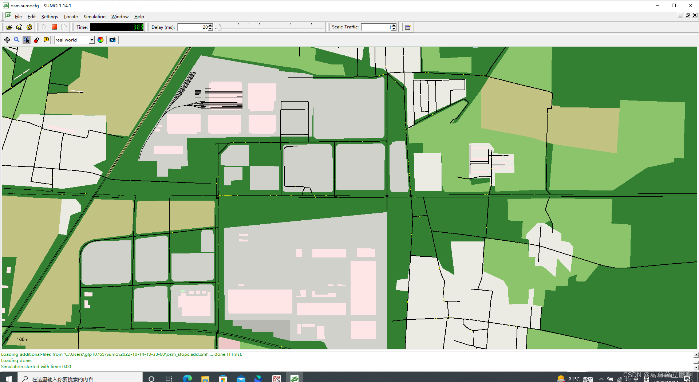Screen dimensions: 699x382
Task: Open a simulation file
Action: 9,27
